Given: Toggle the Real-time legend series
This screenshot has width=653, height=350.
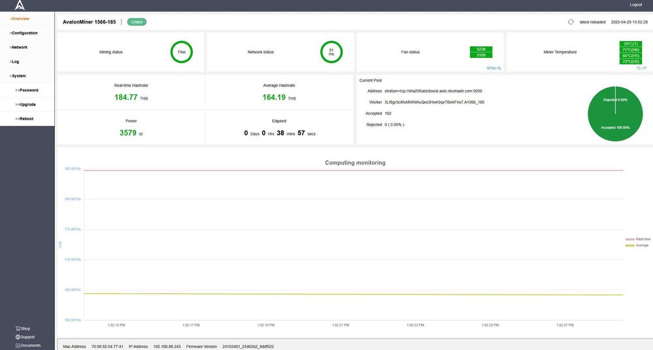Looking at the screenshot, I should tap(638, 239).
